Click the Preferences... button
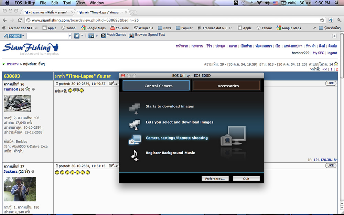 [215, 179]
